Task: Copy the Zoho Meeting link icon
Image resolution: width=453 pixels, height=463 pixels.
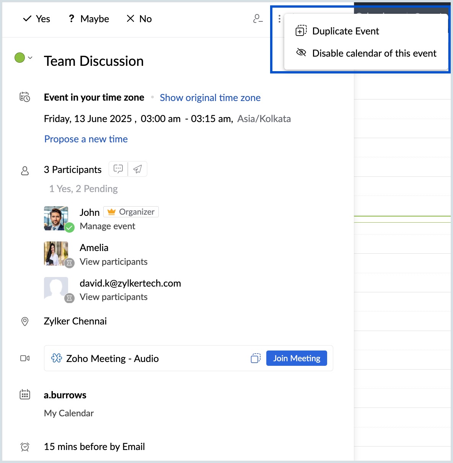Action: (256, 358)
